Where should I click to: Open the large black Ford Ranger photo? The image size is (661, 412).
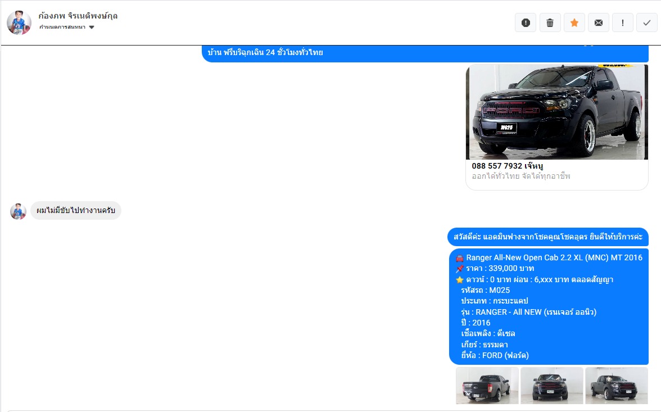click(556, 112)
